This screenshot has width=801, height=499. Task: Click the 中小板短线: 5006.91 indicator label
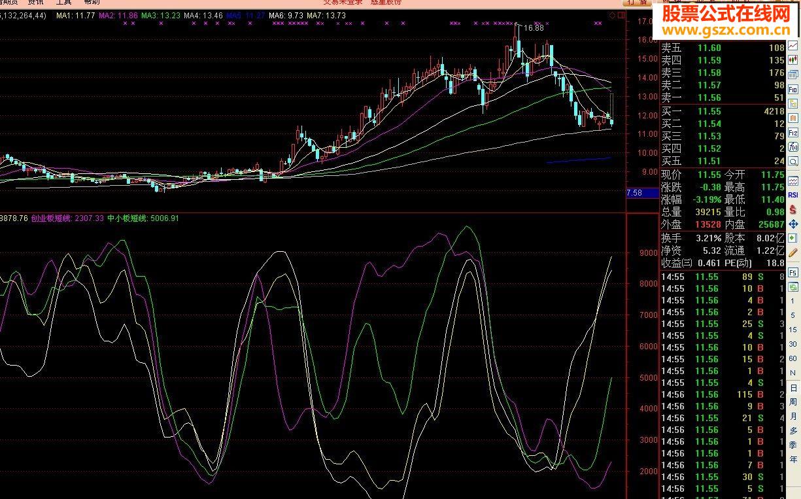143,218
